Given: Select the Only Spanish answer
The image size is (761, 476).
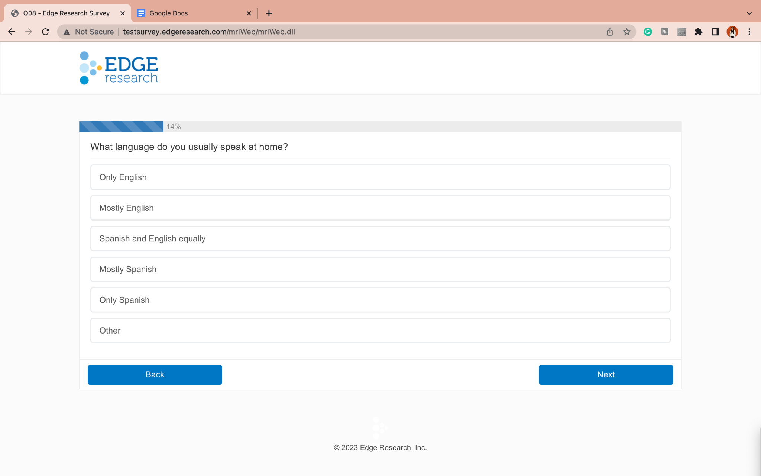Looking at the screenshot, I should 380,300.
